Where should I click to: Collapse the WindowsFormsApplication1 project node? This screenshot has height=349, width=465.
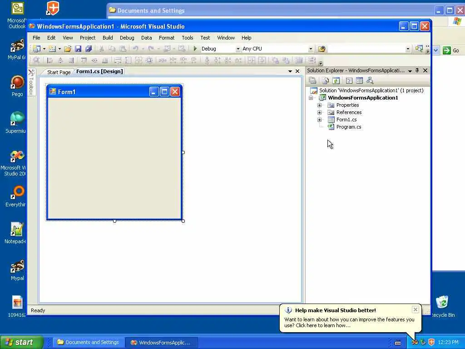tap(311, 98)
